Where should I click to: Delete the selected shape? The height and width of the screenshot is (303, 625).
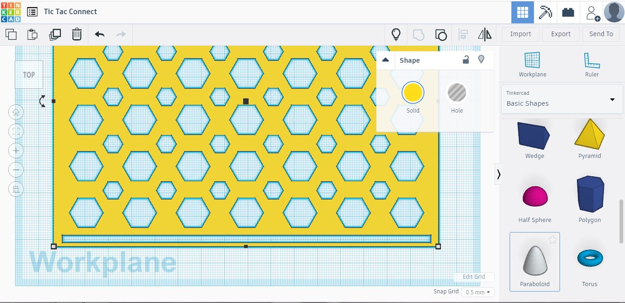coord(77,34)
